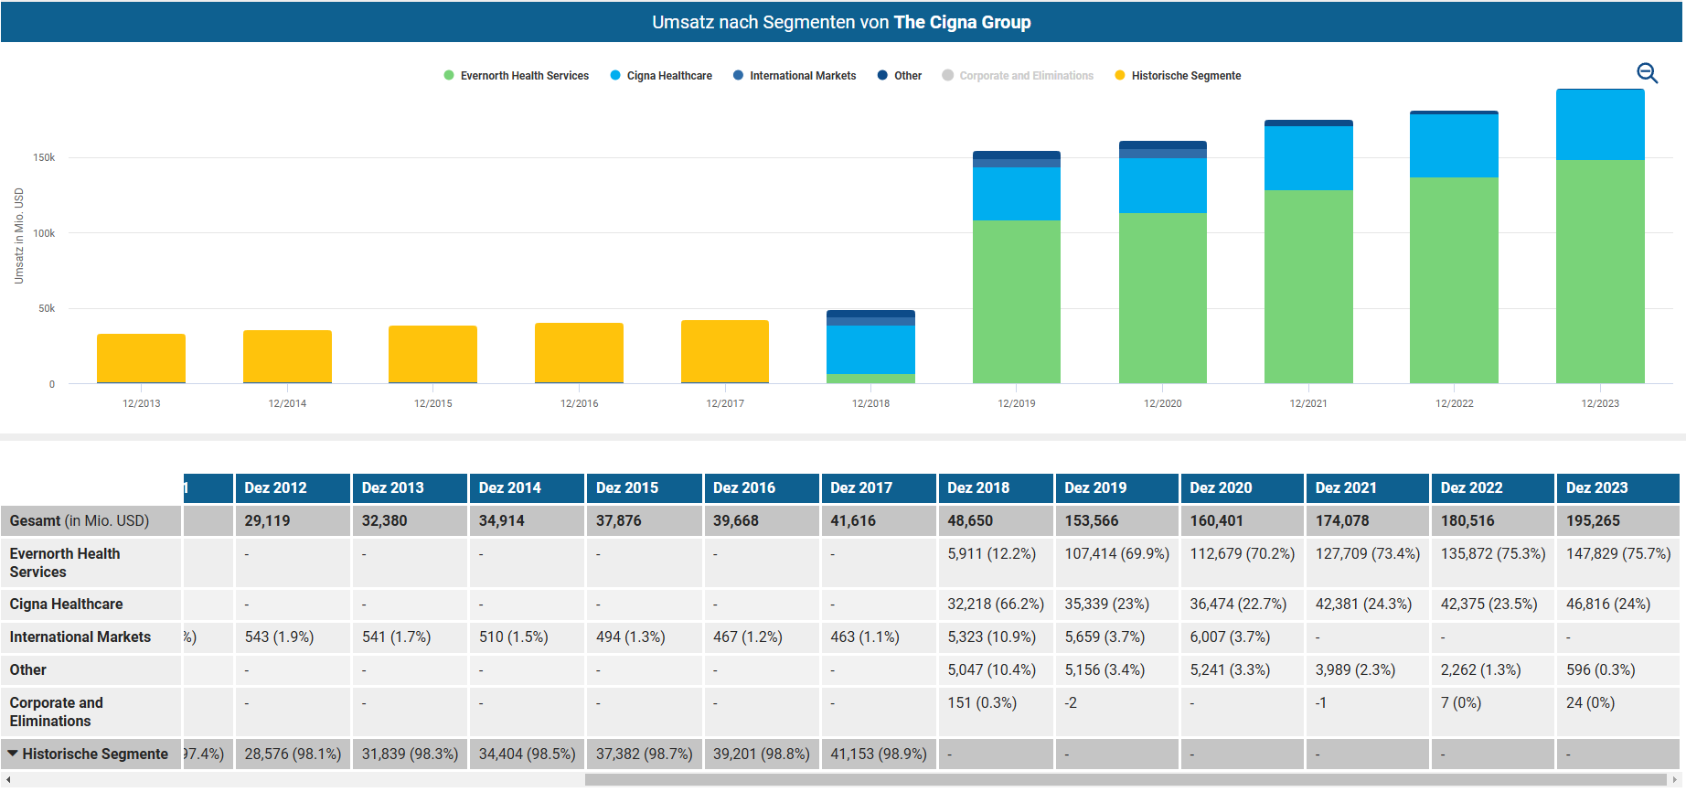Viewport: 1686px width, 792px height.
Task: Click the left arrow of the horizontal scrollbar
Action: point(8,780)
